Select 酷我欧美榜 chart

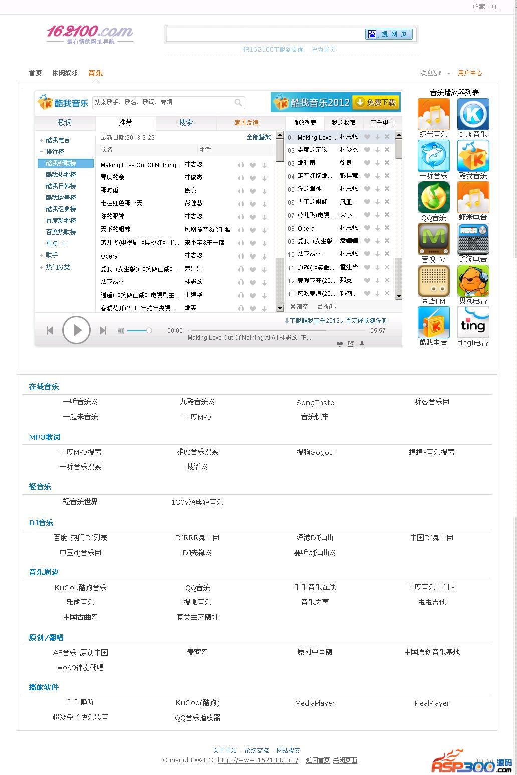click(x=61, y=197)
